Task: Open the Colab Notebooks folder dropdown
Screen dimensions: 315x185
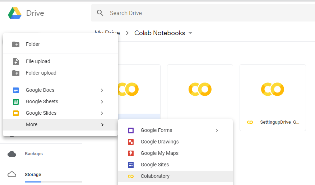Action: click(190, 33)
